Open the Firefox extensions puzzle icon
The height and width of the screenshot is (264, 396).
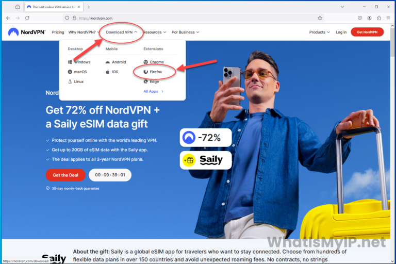(x=379, y=18)
